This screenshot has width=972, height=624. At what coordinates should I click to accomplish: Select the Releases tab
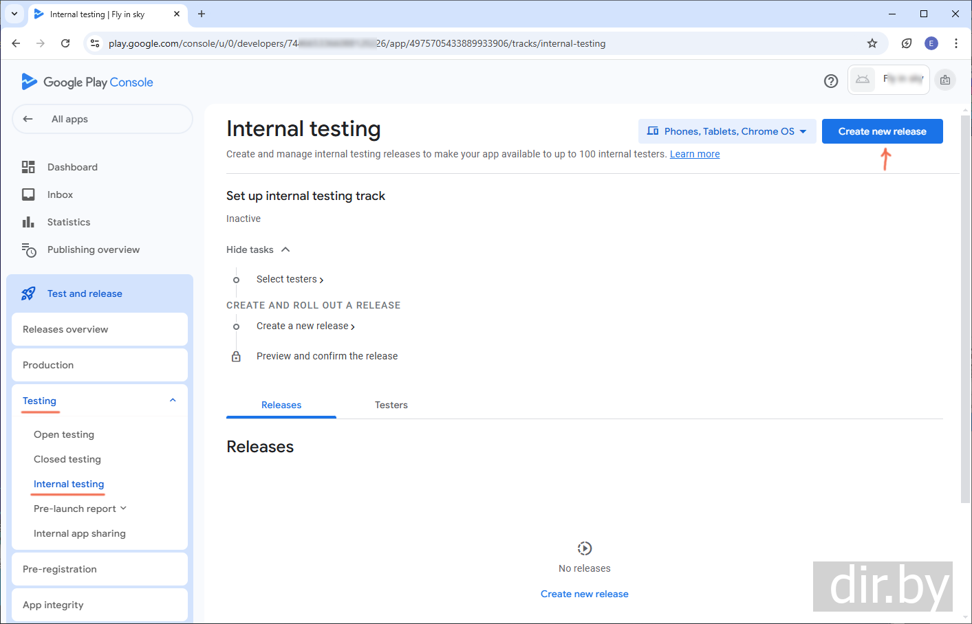(281, 405)
